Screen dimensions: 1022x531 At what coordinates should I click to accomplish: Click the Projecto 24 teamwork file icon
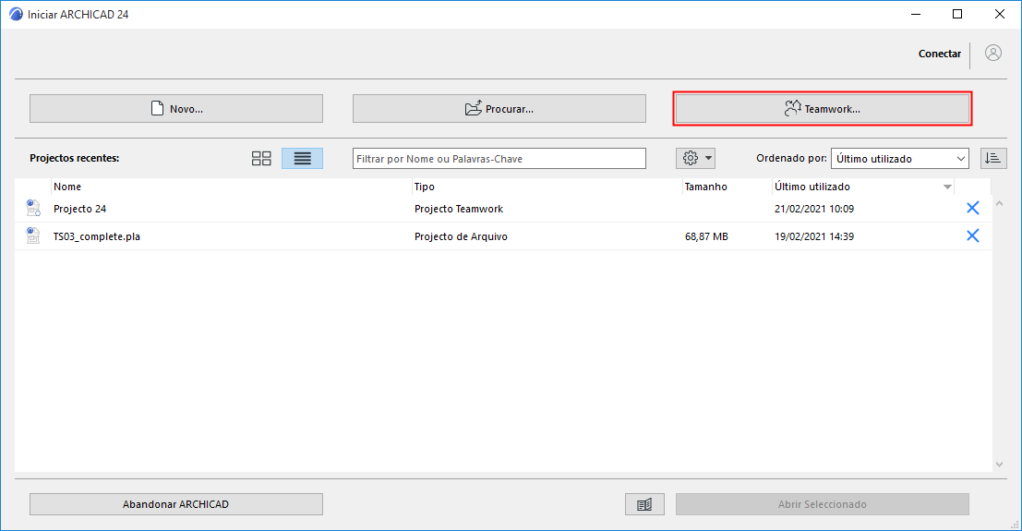(32, 208)
